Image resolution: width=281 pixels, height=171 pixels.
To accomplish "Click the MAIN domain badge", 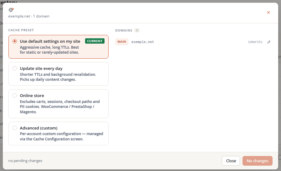I will [x=122, y=42].
